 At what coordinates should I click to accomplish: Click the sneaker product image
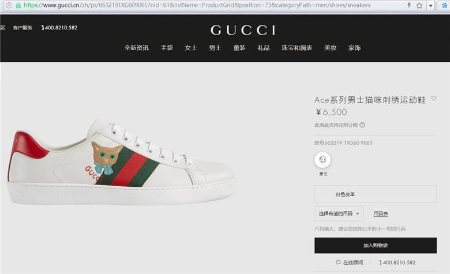tap(121, 162)
